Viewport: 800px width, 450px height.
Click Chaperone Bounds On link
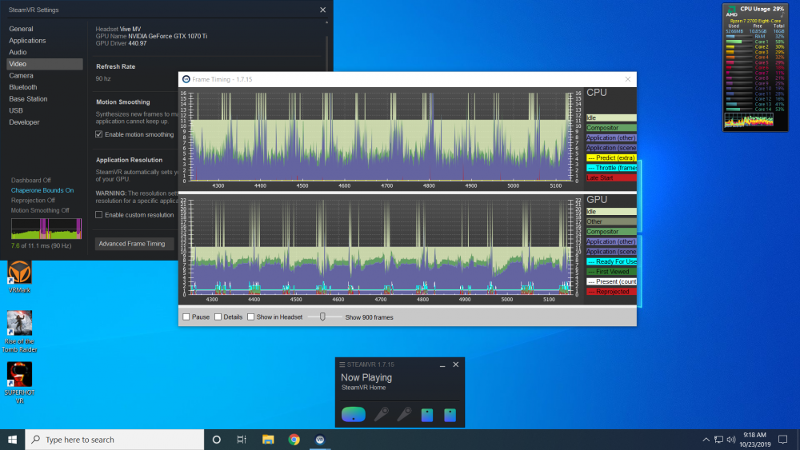42,190
